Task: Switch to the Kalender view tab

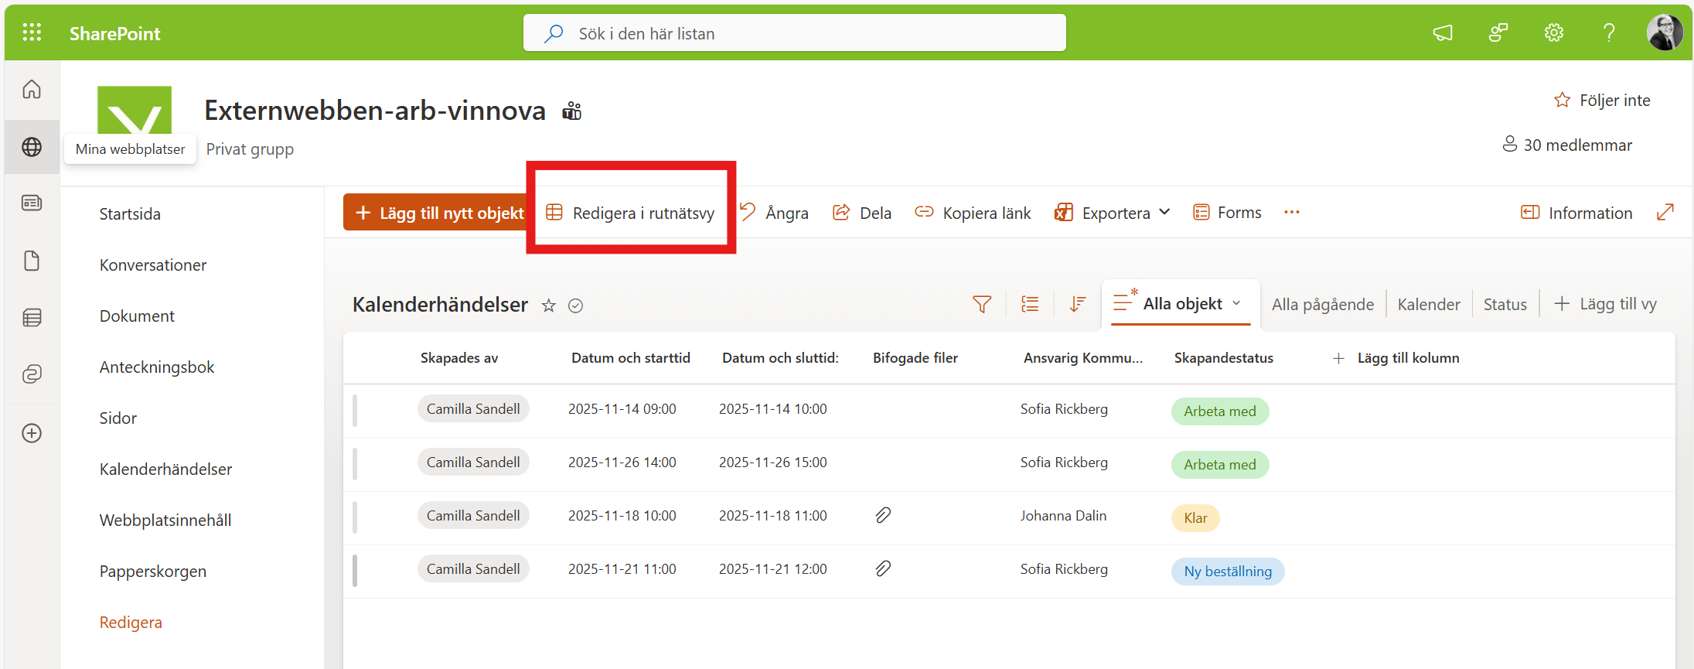Action: (x=1428, y=305)
